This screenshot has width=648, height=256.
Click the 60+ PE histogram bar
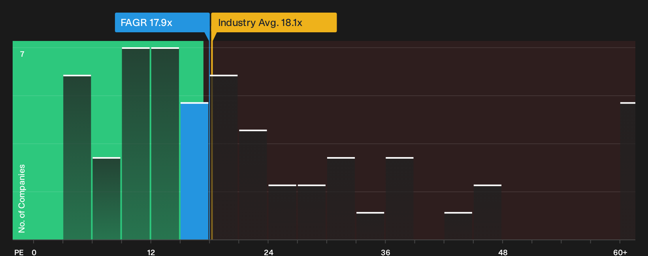[x=628, y=171]
